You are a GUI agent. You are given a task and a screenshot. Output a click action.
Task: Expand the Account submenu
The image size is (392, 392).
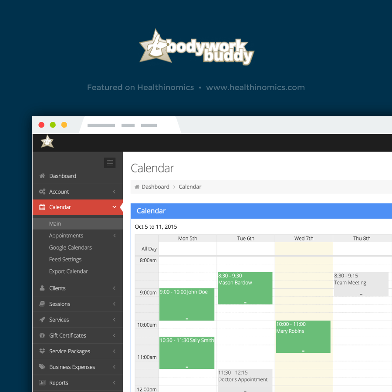click(x=114, y=192)
